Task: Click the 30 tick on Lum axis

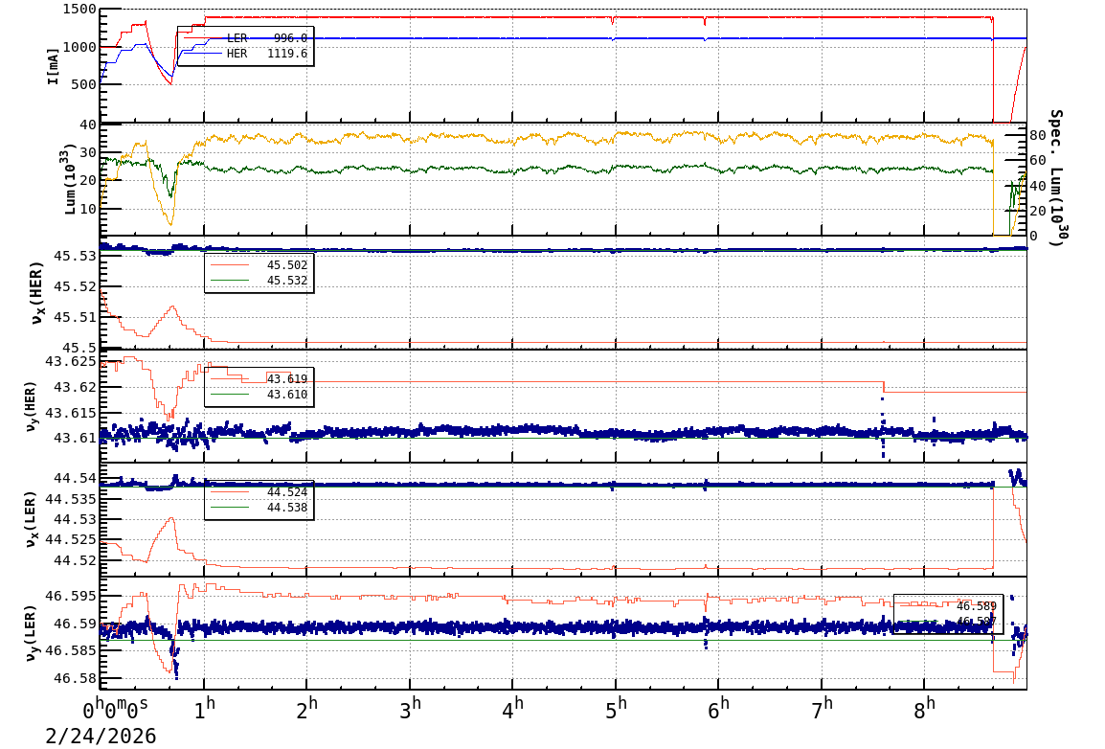Action: [x=88, y=153]
